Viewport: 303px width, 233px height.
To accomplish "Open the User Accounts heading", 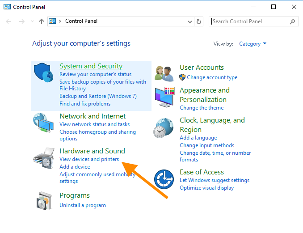I will pyautogui.click(x=202, y=68).
